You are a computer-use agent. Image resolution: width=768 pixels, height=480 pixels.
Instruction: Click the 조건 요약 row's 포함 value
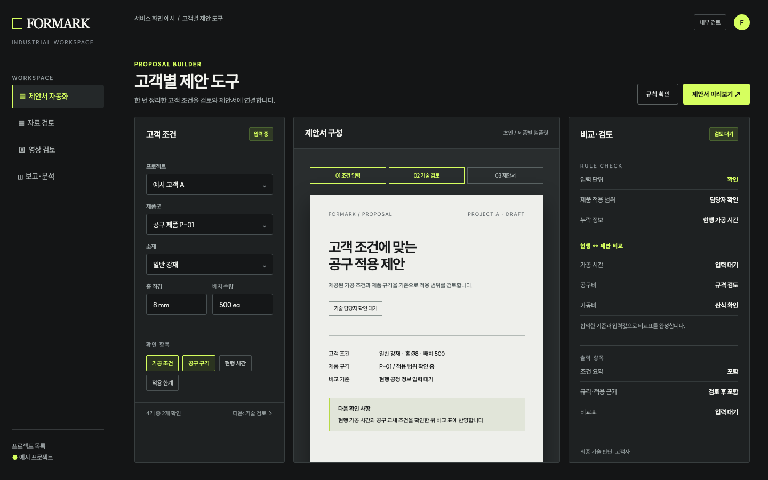733,372
